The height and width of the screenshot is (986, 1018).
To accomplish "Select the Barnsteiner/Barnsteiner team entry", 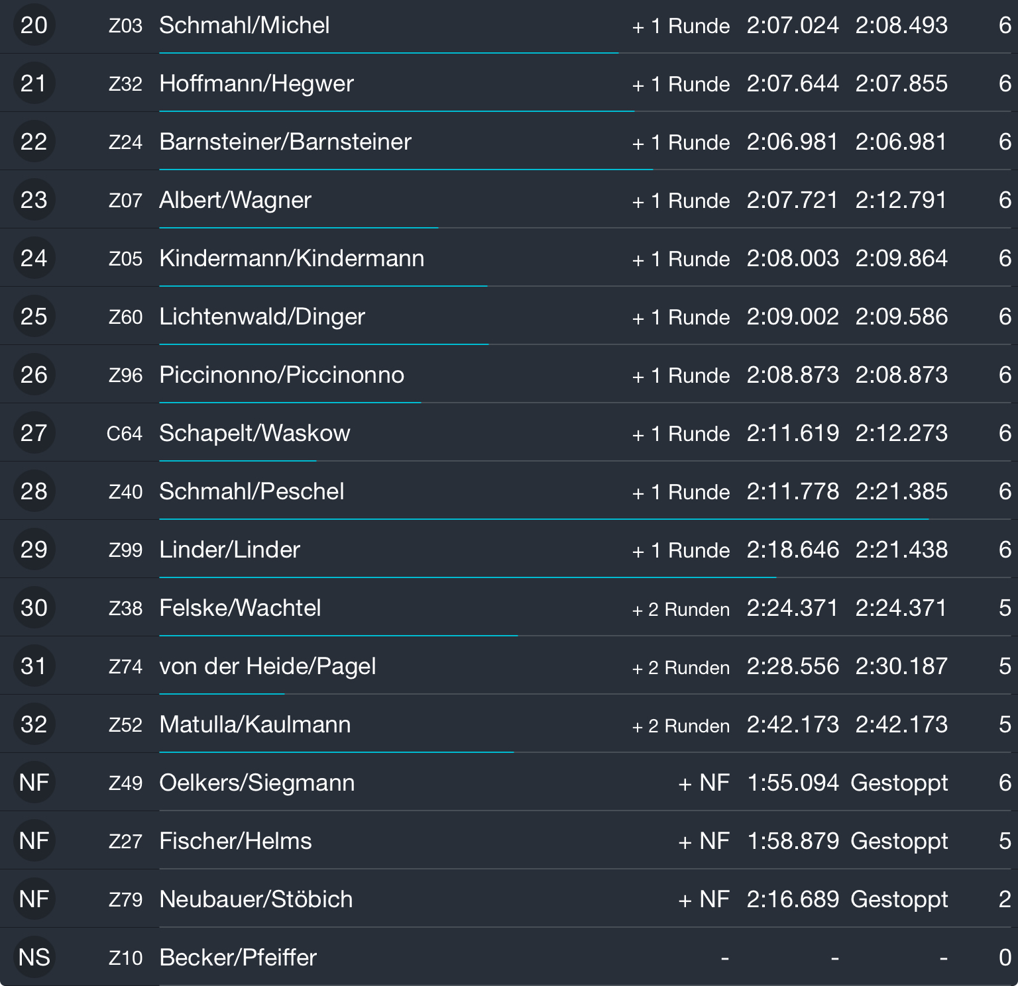I will point(285,142).
